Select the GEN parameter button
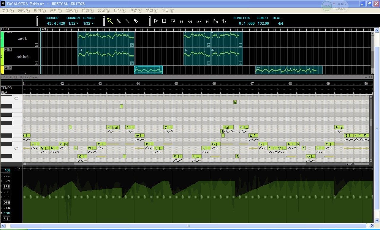Viewport: 380px width, 230px height. (x=7, y=208)
